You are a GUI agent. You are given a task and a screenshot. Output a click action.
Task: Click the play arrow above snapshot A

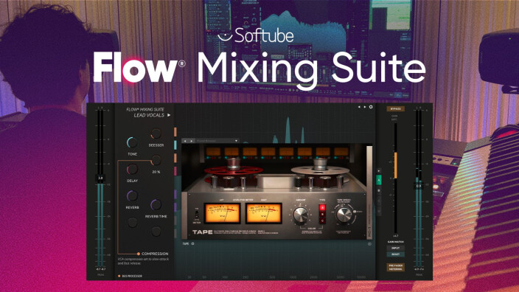pos(379,171)
